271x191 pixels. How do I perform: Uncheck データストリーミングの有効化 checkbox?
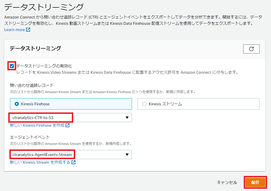[x=12, y=66]
